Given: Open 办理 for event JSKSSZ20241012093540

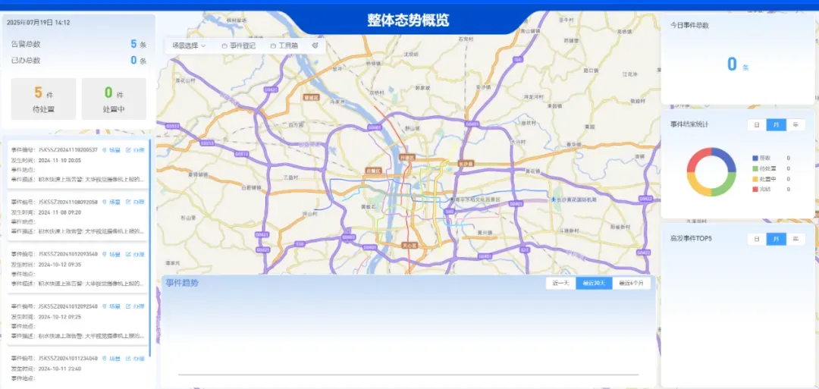Looking at the screenshot, I should pyautogui.click(x=135, y=254).
